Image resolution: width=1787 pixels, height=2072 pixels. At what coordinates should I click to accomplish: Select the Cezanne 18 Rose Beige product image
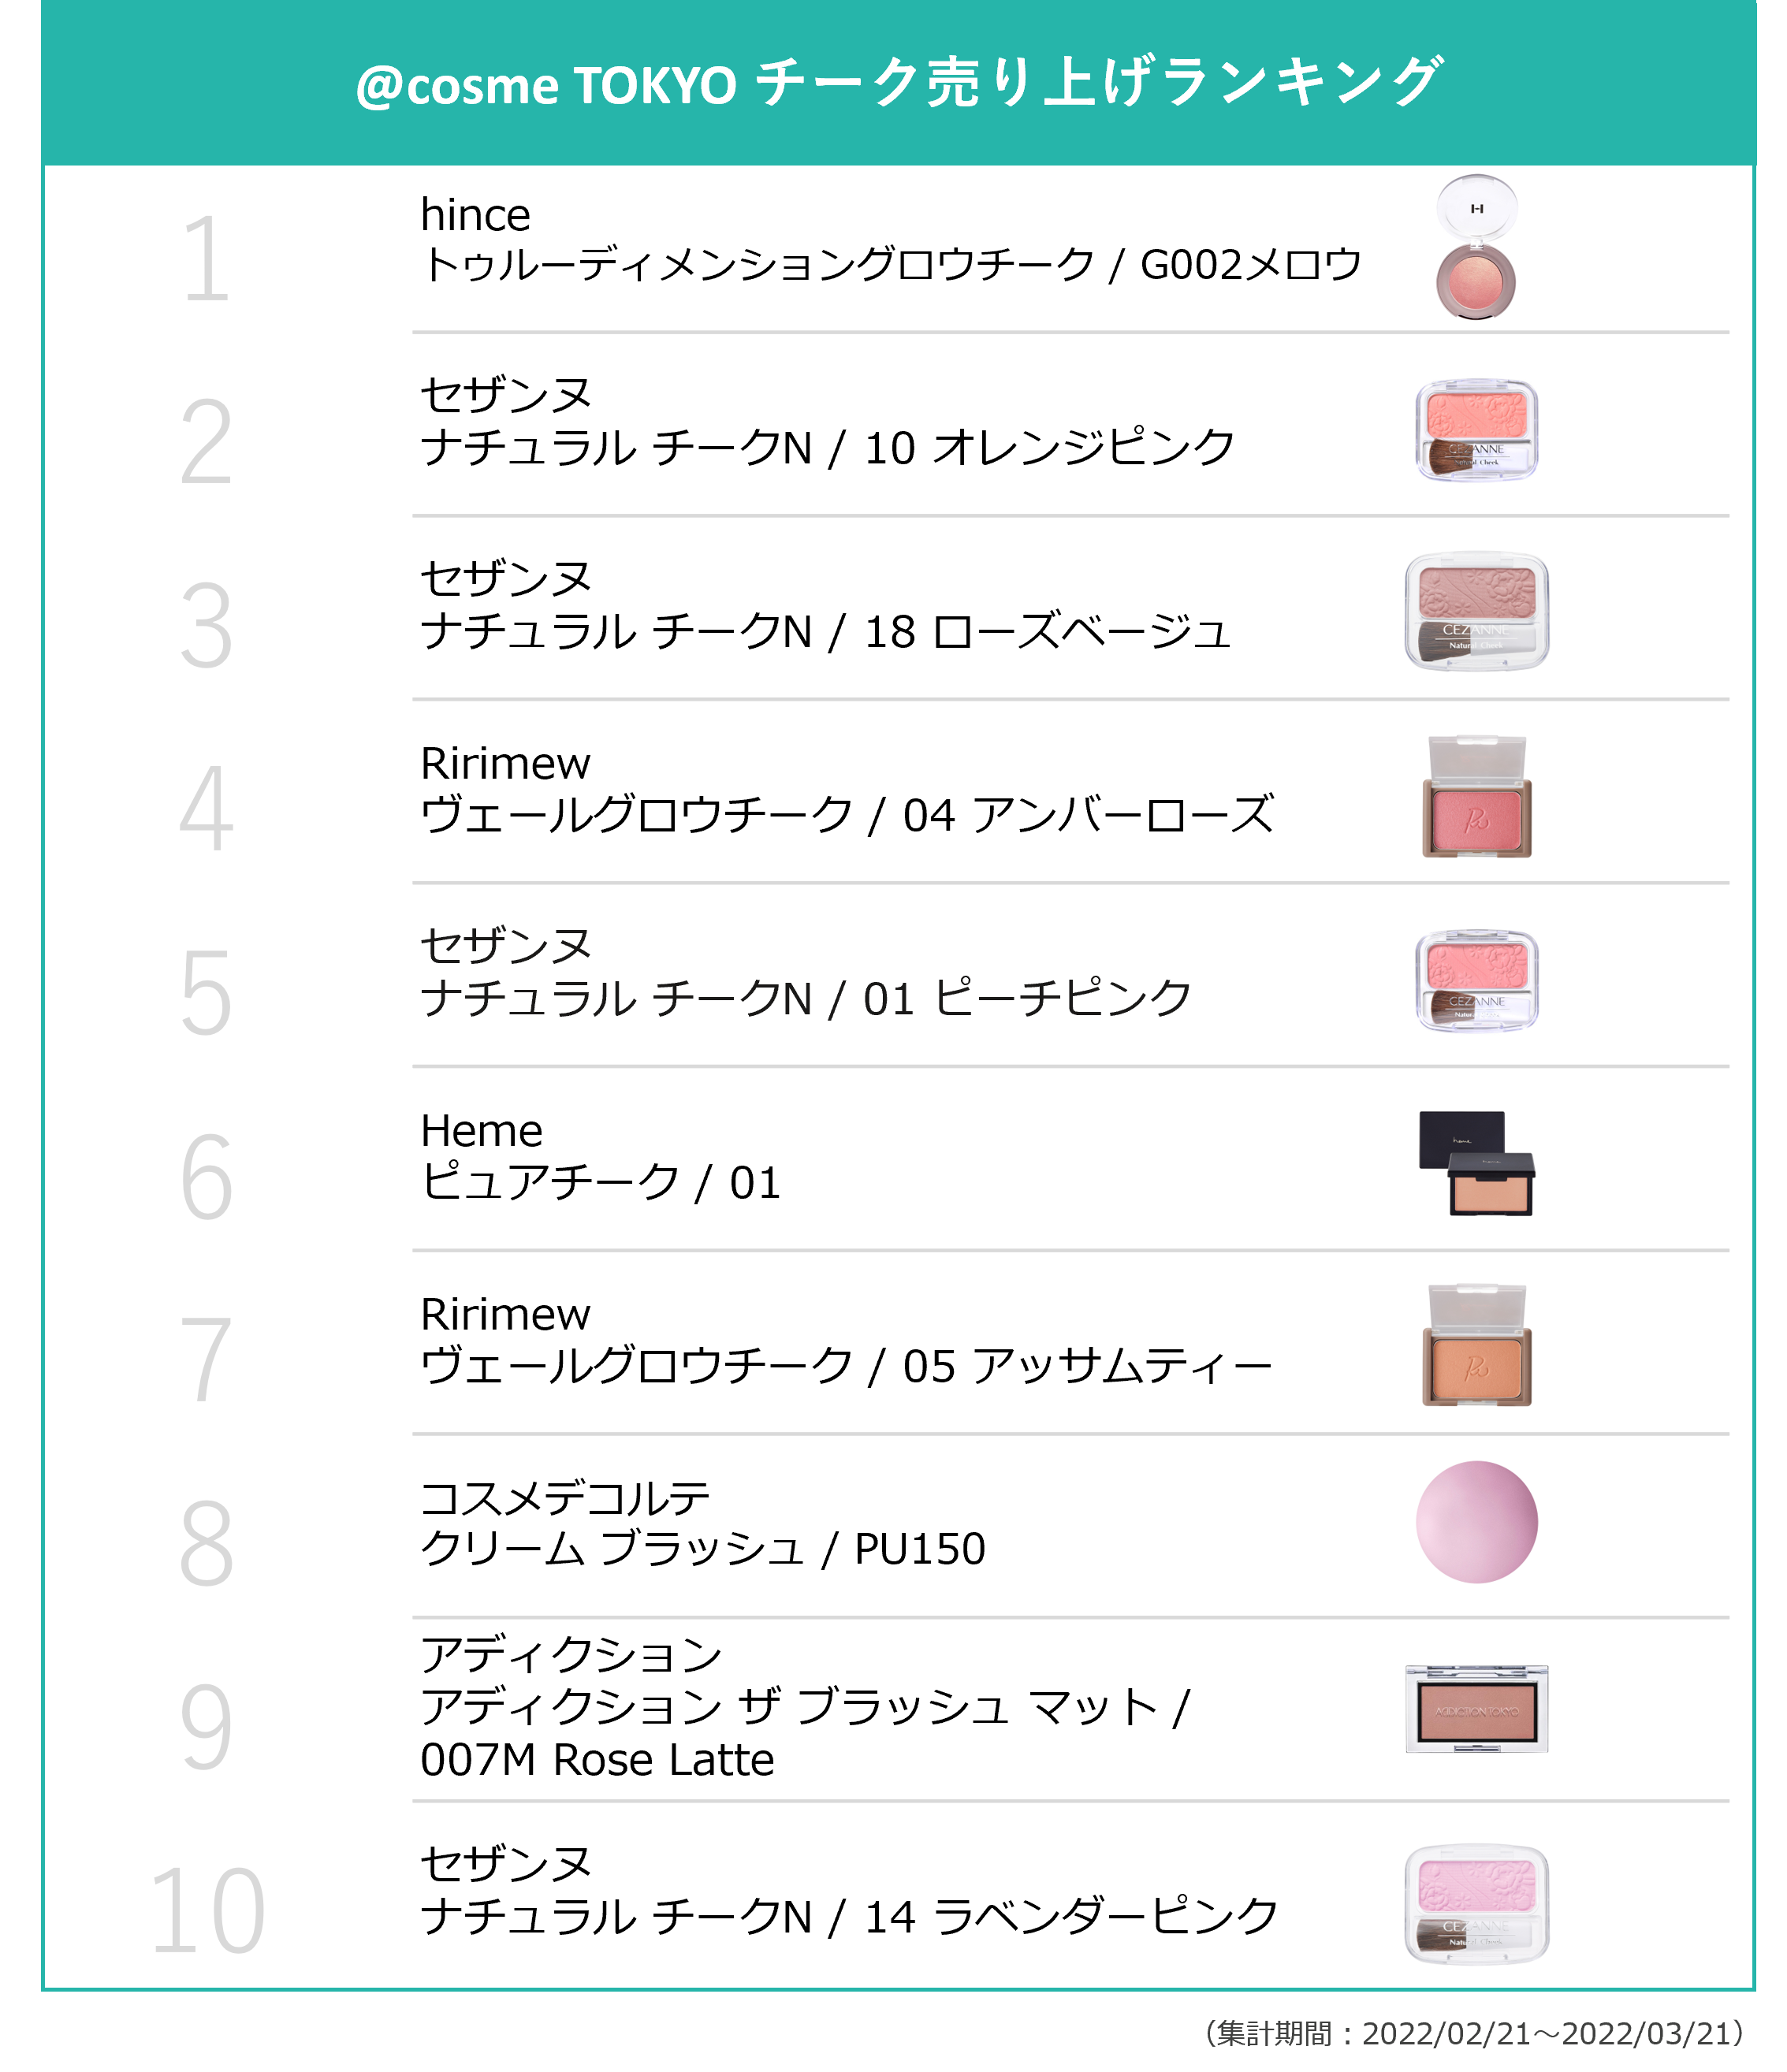pyautogui.click(x=1476, y=611)
